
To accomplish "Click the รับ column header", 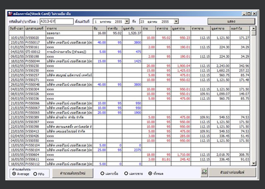I will 100,28.
